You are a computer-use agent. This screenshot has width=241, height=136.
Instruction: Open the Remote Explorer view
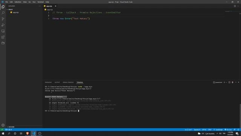(x=3, y=31)
